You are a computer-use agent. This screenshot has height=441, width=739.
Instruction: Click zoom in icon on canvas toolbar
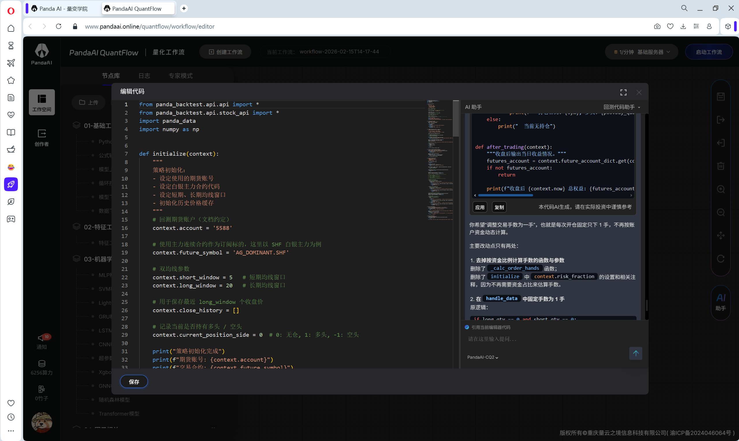pos(721,189)
